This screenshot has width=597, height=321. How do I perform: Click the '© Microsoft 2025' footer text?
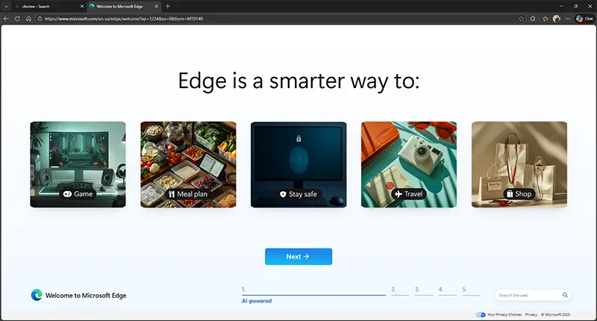click(555, 314)
